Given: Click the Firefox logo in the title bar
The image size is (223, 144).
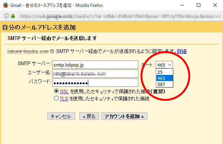Looking at the screenshot, I should (6, 5).
